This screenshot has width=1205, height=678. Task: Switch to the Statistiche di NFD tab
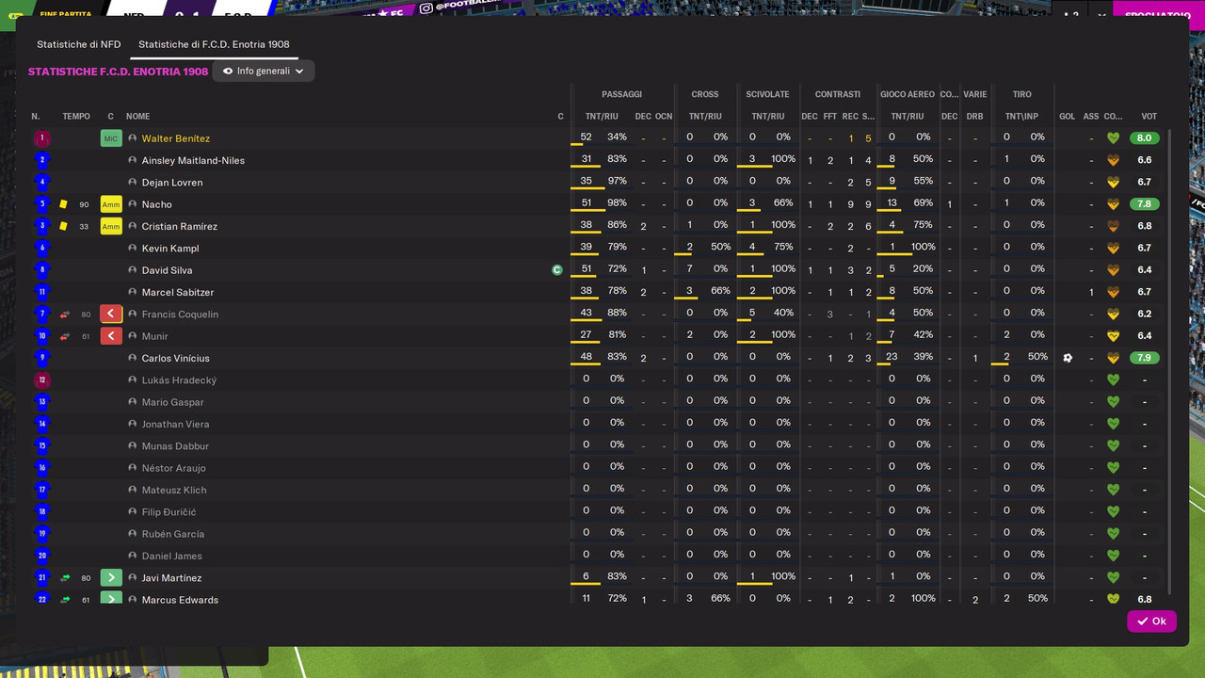79,44
